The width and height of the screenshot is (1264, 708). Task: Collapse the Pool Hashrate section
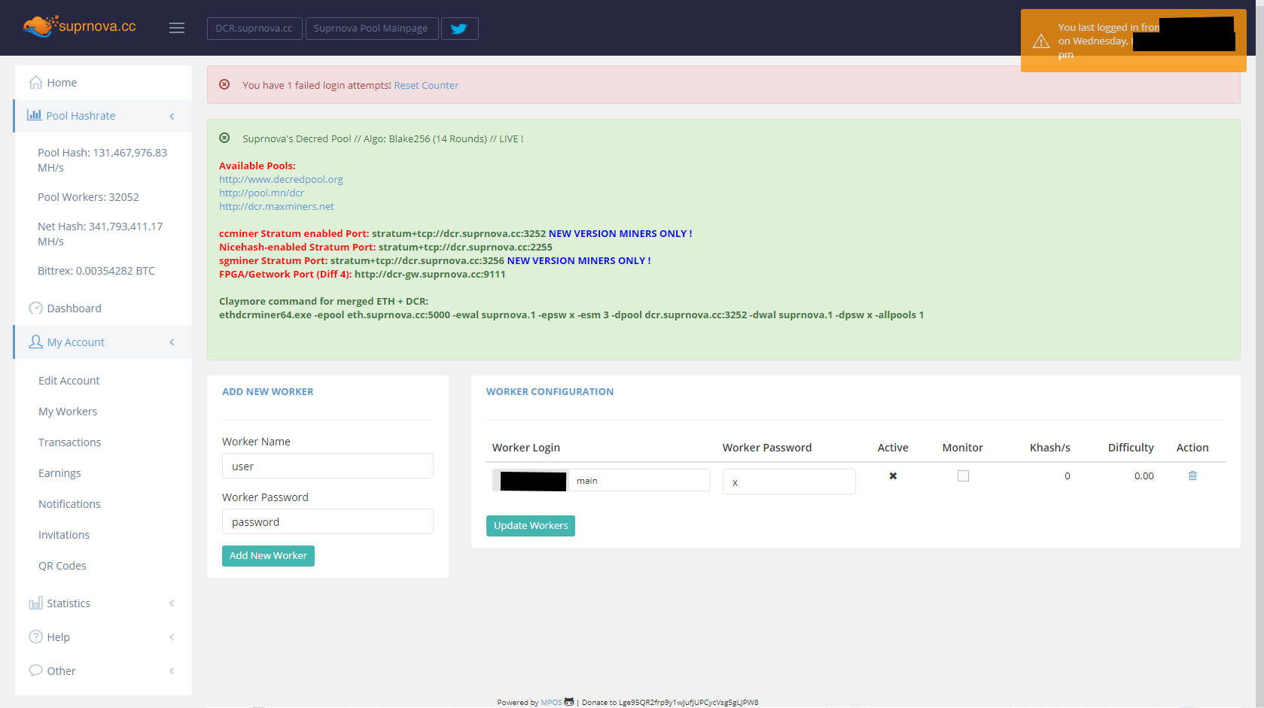click(172, 116)
